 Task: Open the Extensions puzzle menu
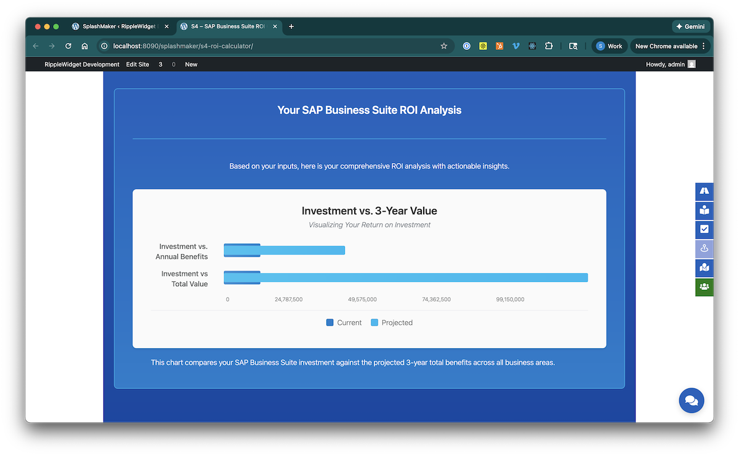coord(549,46)
